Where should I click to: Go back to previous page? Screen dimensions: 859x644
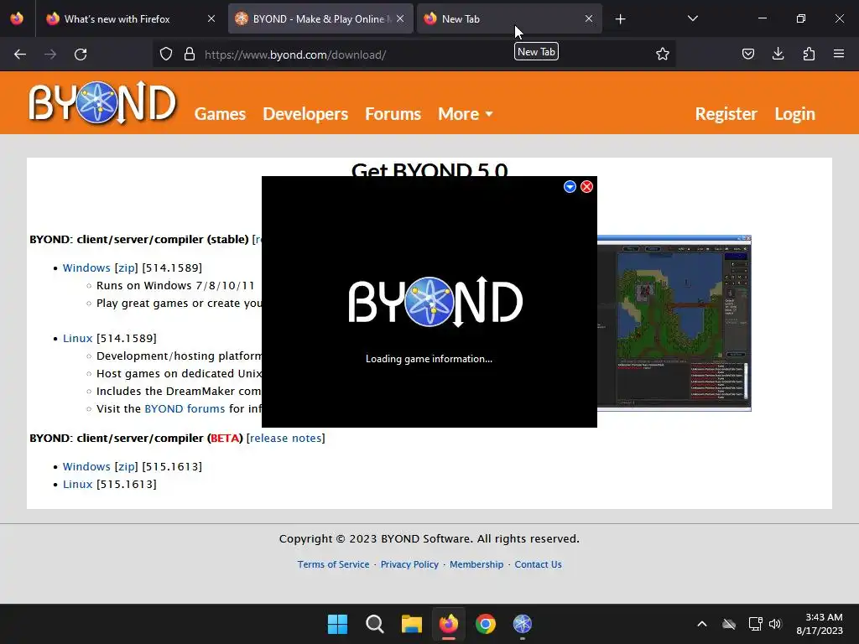click(20, 55)
